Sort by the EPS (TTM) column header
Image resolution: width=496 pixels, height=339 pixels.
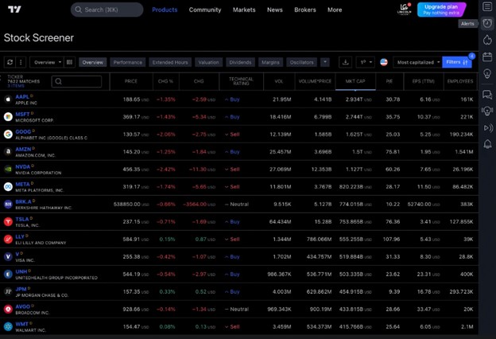(x=424, y=81)
